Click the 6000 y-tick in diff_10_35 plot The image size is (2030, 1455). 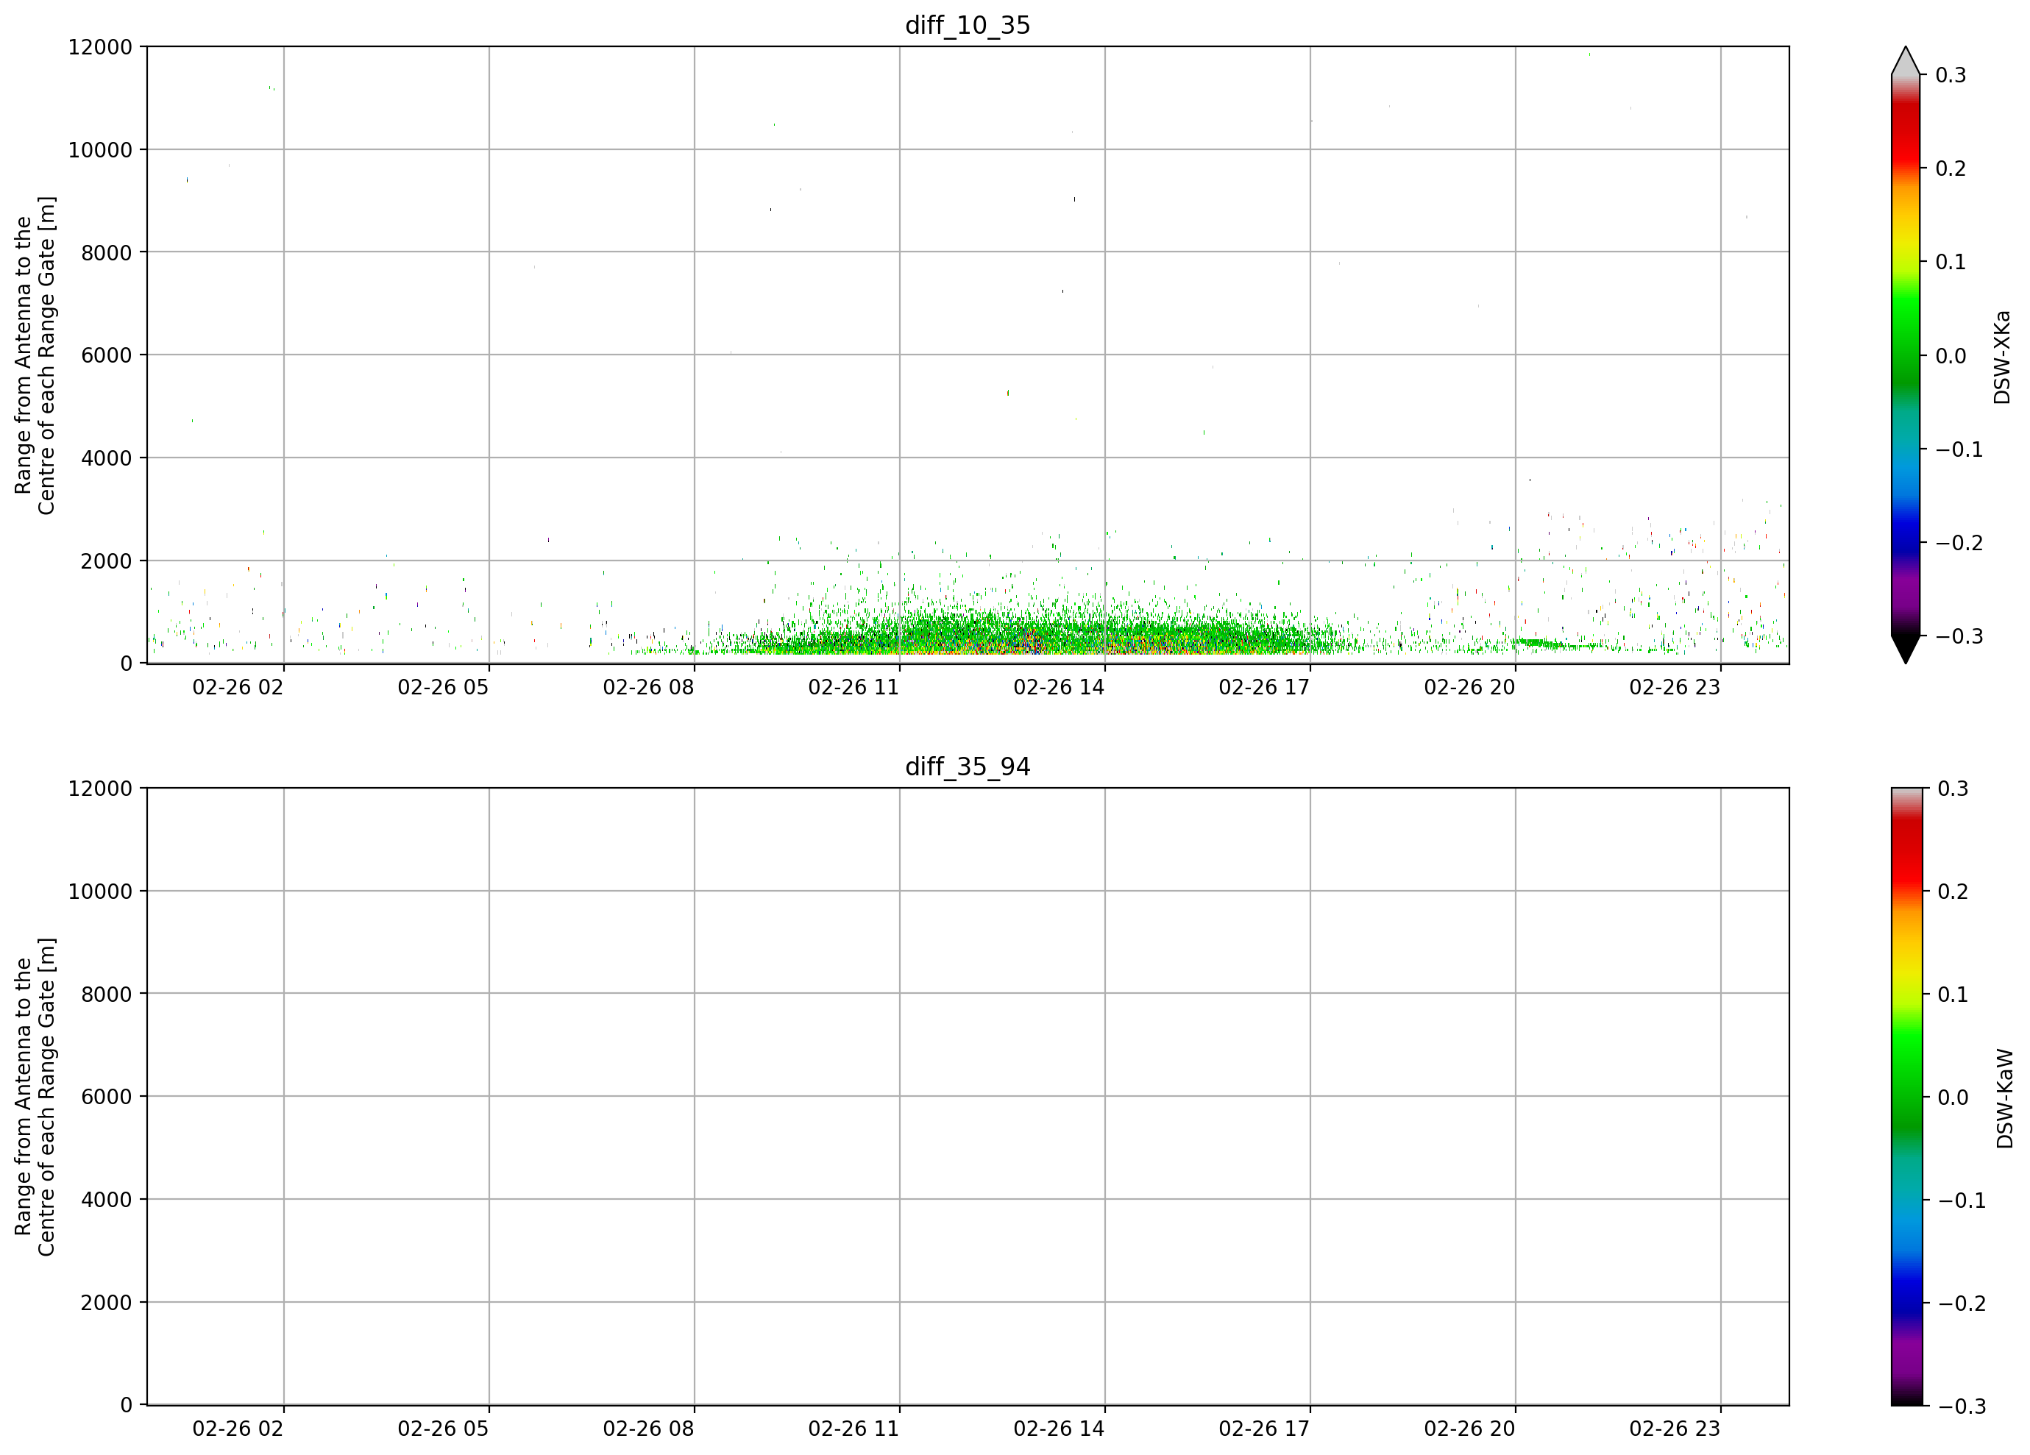pyautogui.click(x=107, y=355)
